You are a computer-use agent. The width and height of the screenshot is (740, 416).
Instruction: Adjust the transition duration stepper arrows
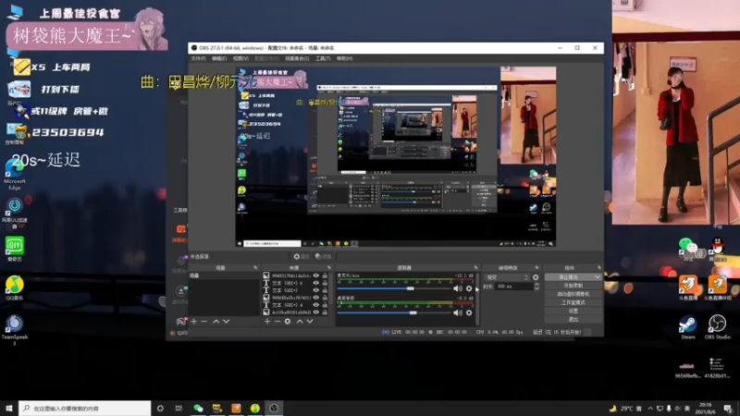[x=536, y=287]
